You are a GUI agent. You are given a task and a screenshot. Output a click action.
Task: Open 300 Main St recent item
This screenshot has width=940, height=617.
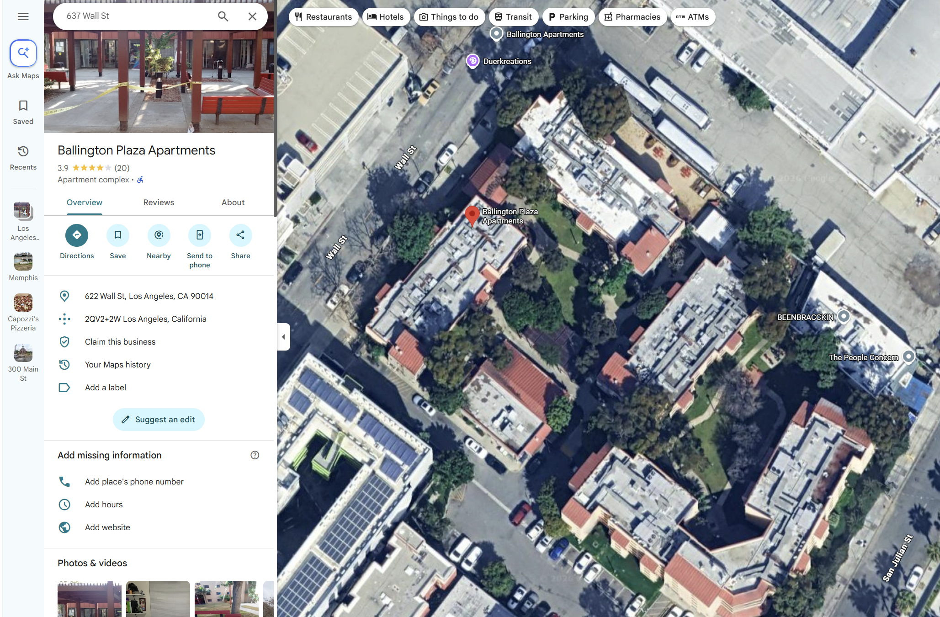tap(23, 363)
